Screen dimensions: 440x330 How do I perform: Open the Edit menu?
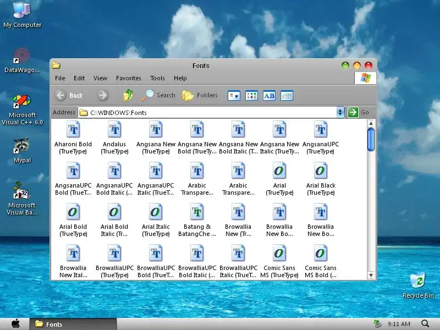(79, 78)
